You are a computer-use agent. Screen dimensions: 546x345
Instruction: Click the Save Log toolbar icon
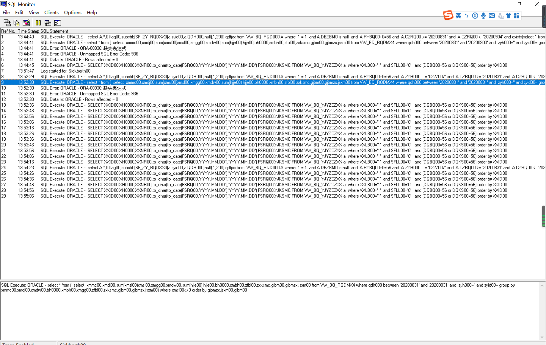[7, 23]
